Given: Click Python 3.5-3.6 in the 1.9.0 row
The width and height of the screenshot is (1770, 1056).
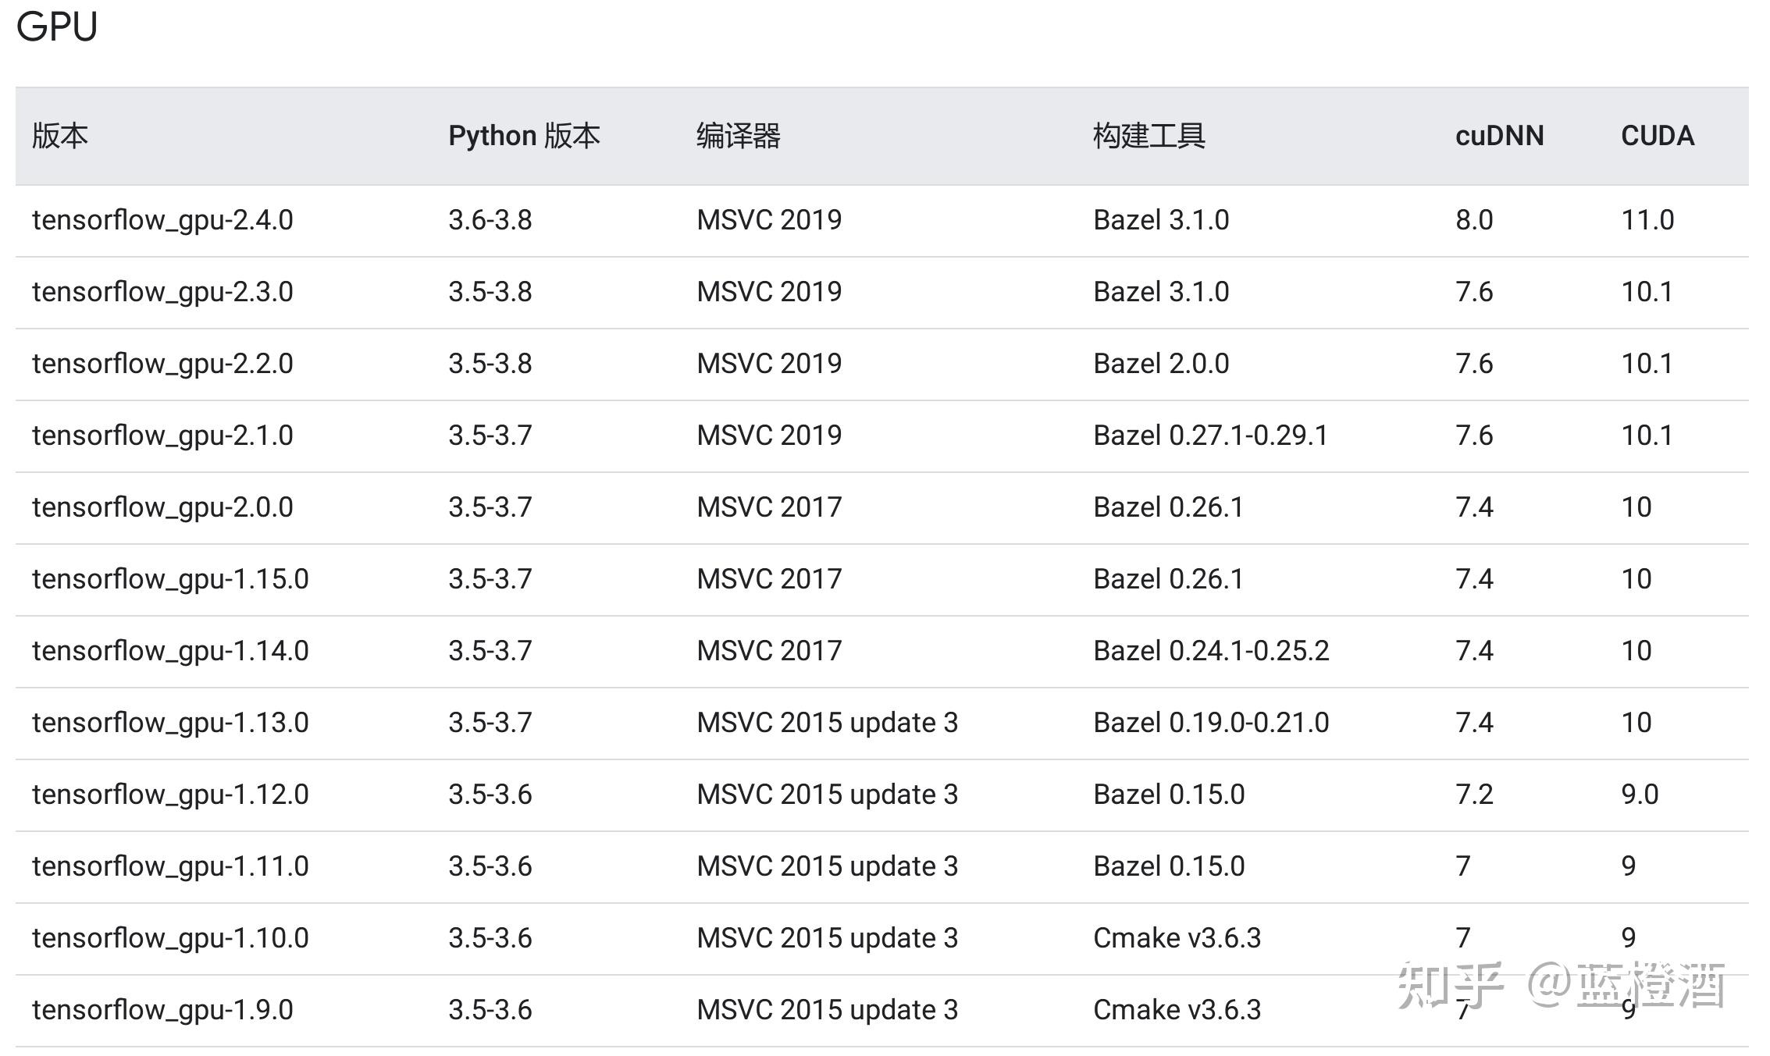Looking at the screenshot, I should pyautogui.click(x=490, y=1010).
